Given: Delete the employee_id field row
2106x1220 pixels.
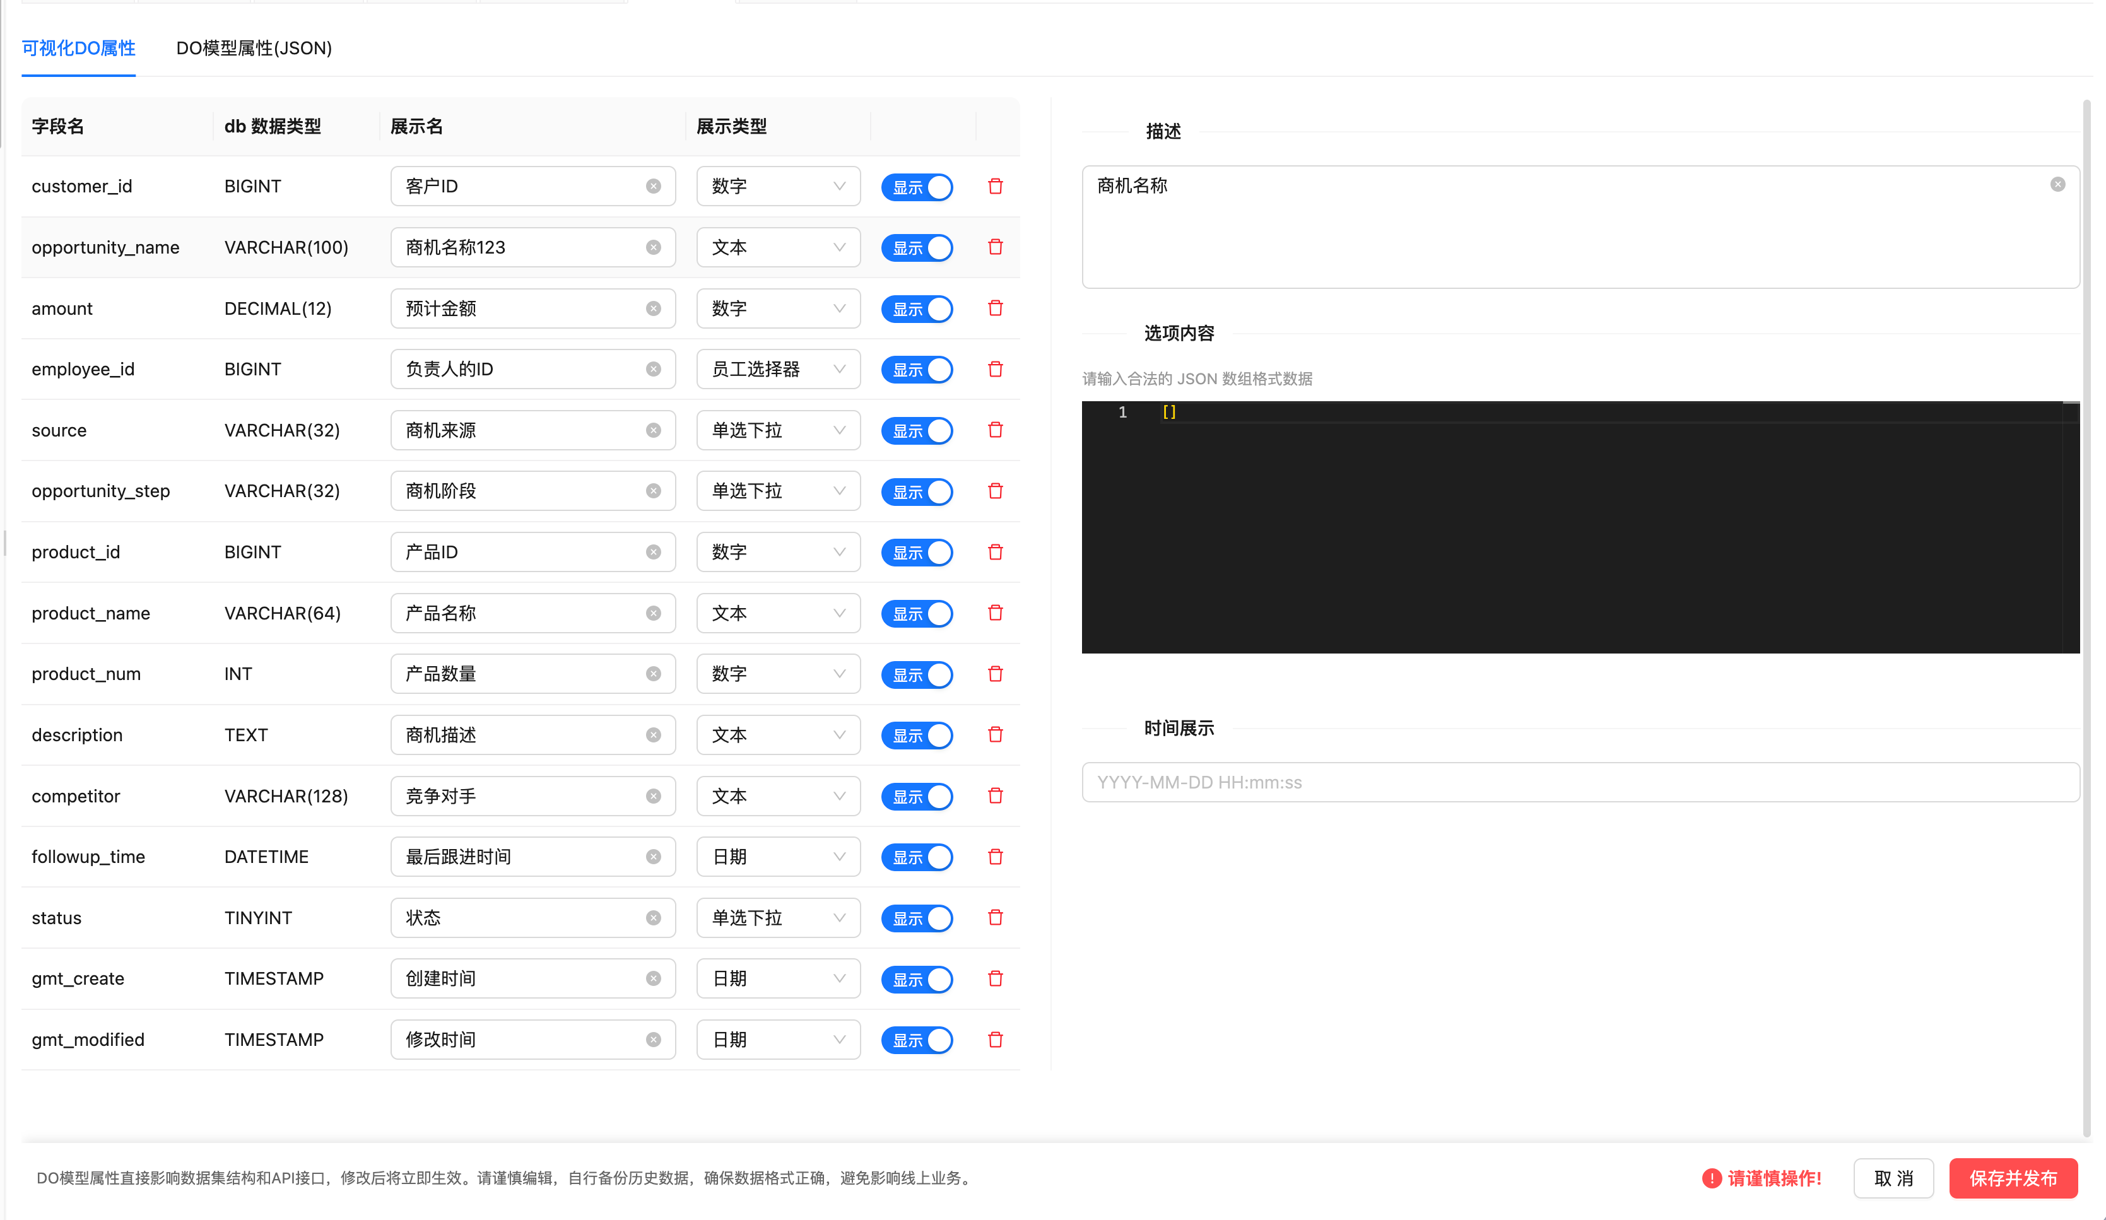Looking at the screenshot, I should 994,369.
